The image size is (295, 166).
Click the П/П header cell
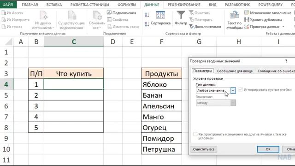click(36, 74)
